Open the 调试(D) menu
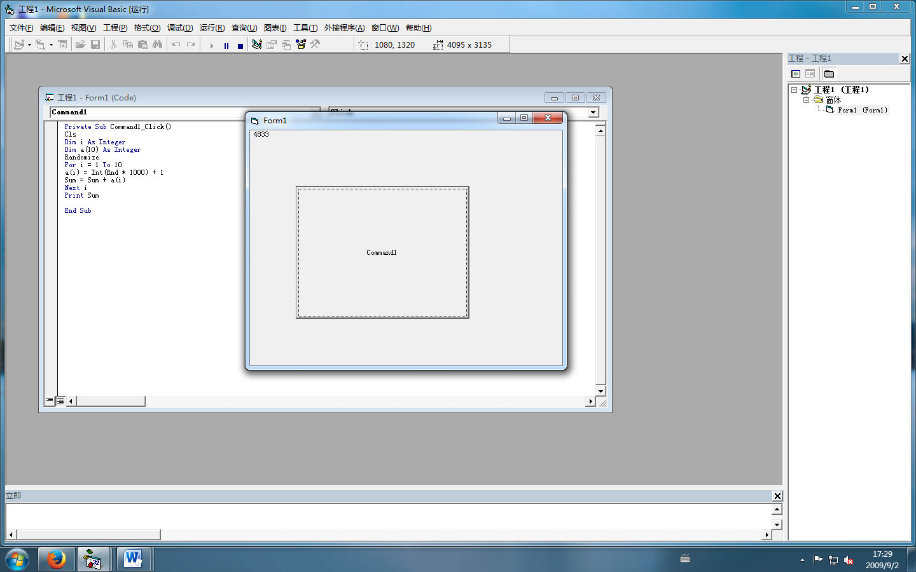Screen dimensions: 916x572 click(180, 28)
